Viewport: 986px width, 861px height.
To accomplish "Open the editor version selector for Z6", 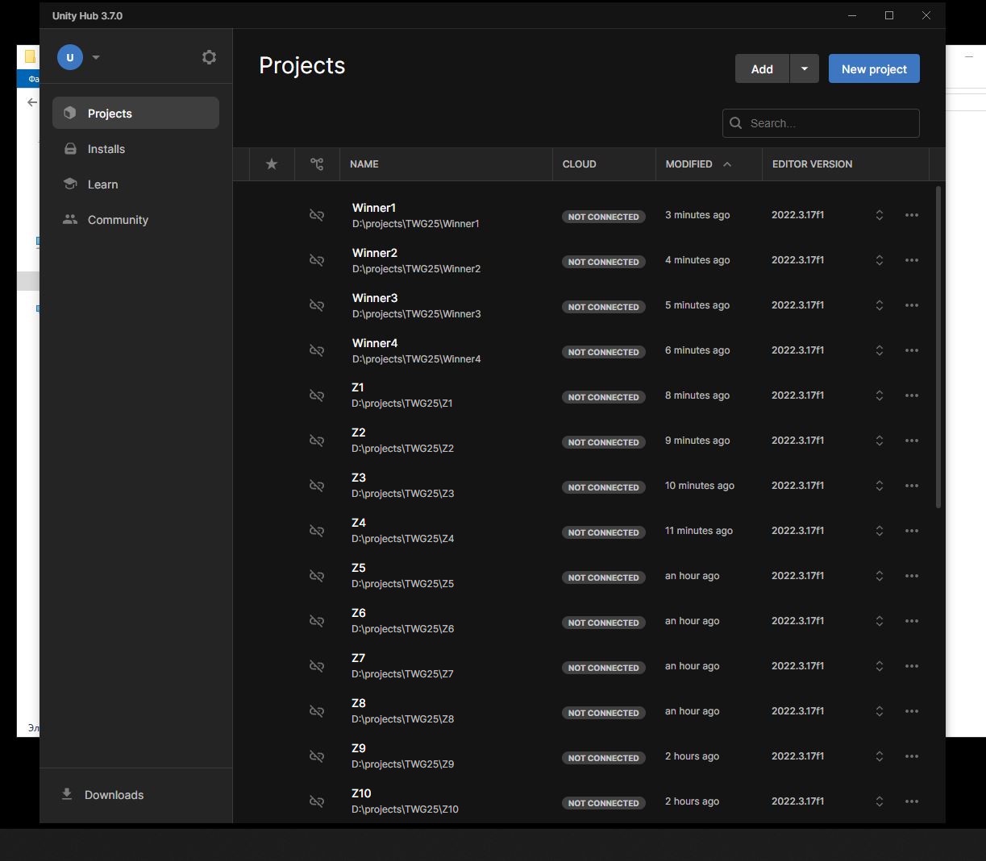I will pos(880,621).
